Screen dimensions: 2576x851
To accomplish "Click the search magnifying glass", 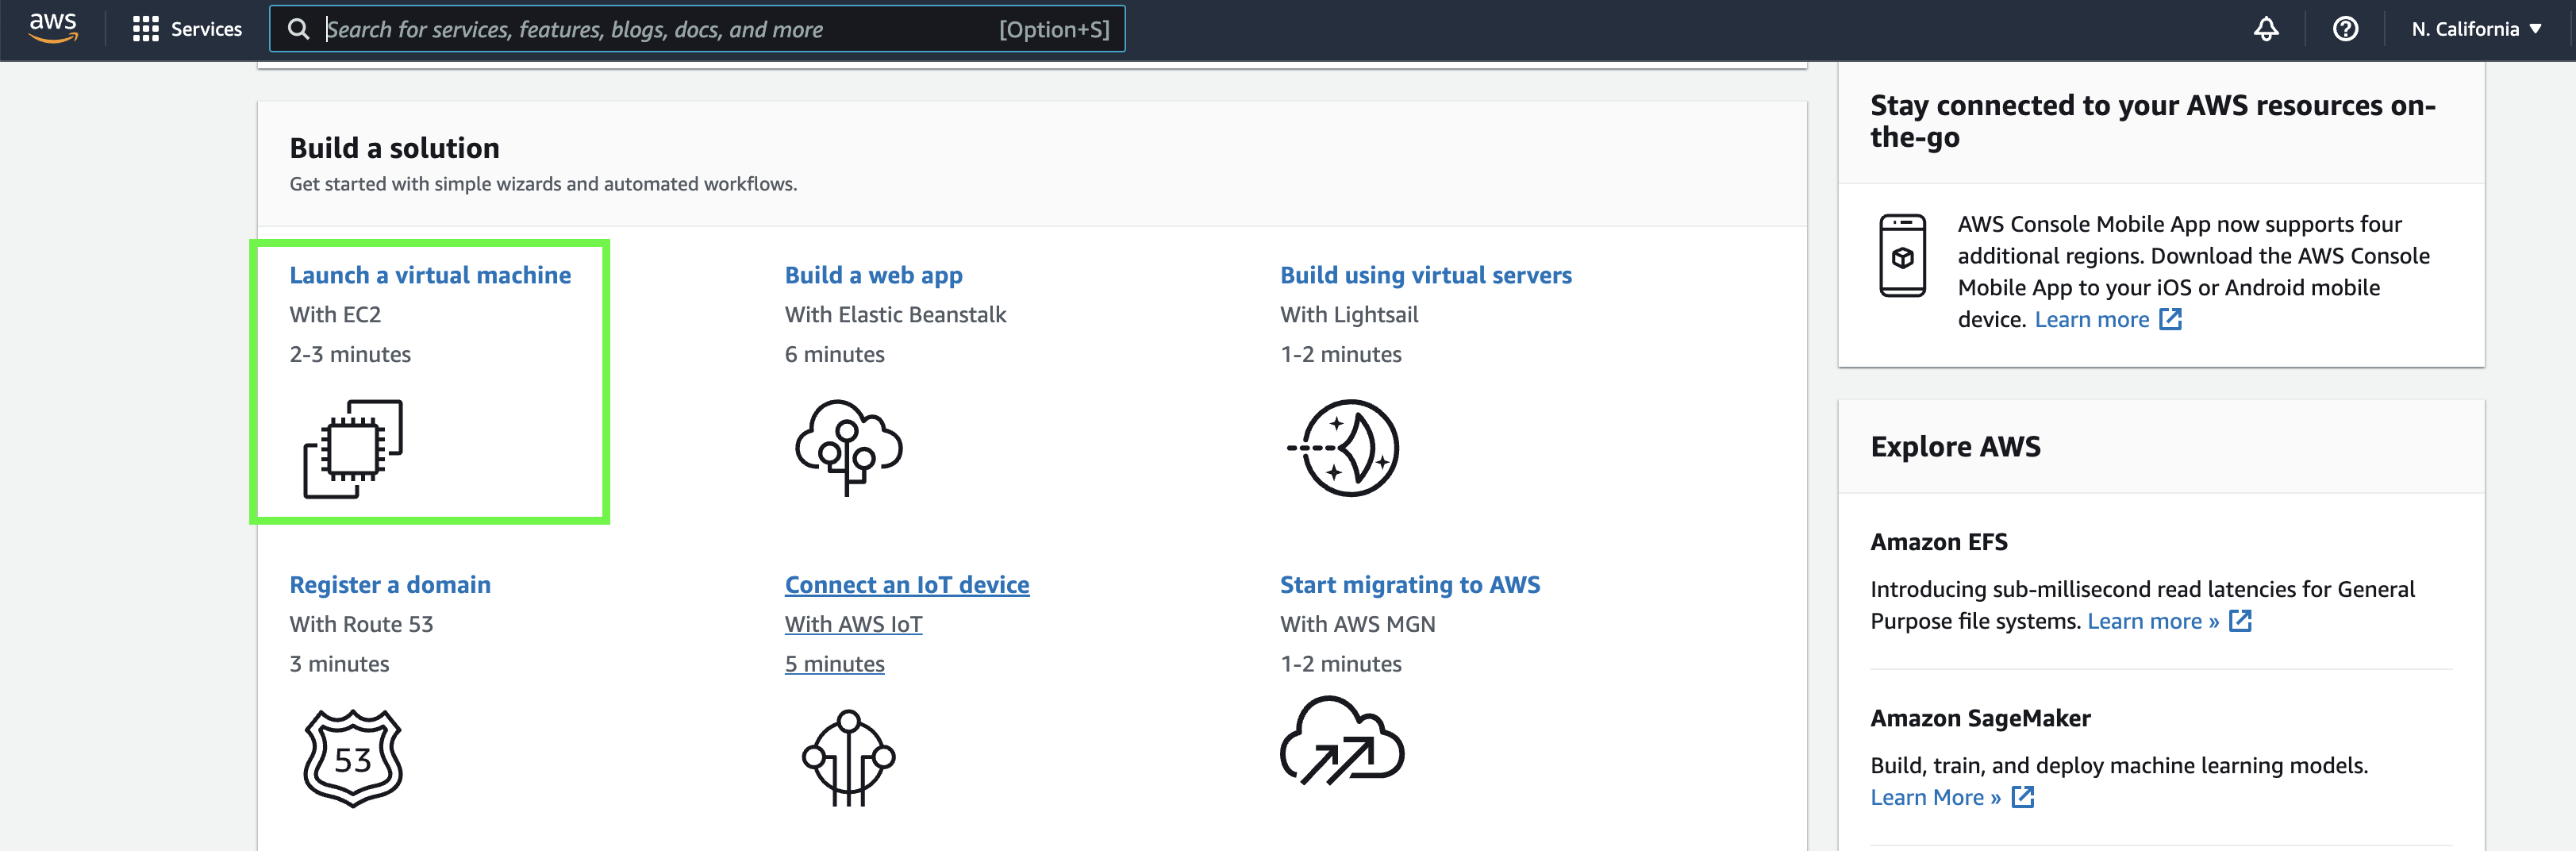I will [298, 29].
